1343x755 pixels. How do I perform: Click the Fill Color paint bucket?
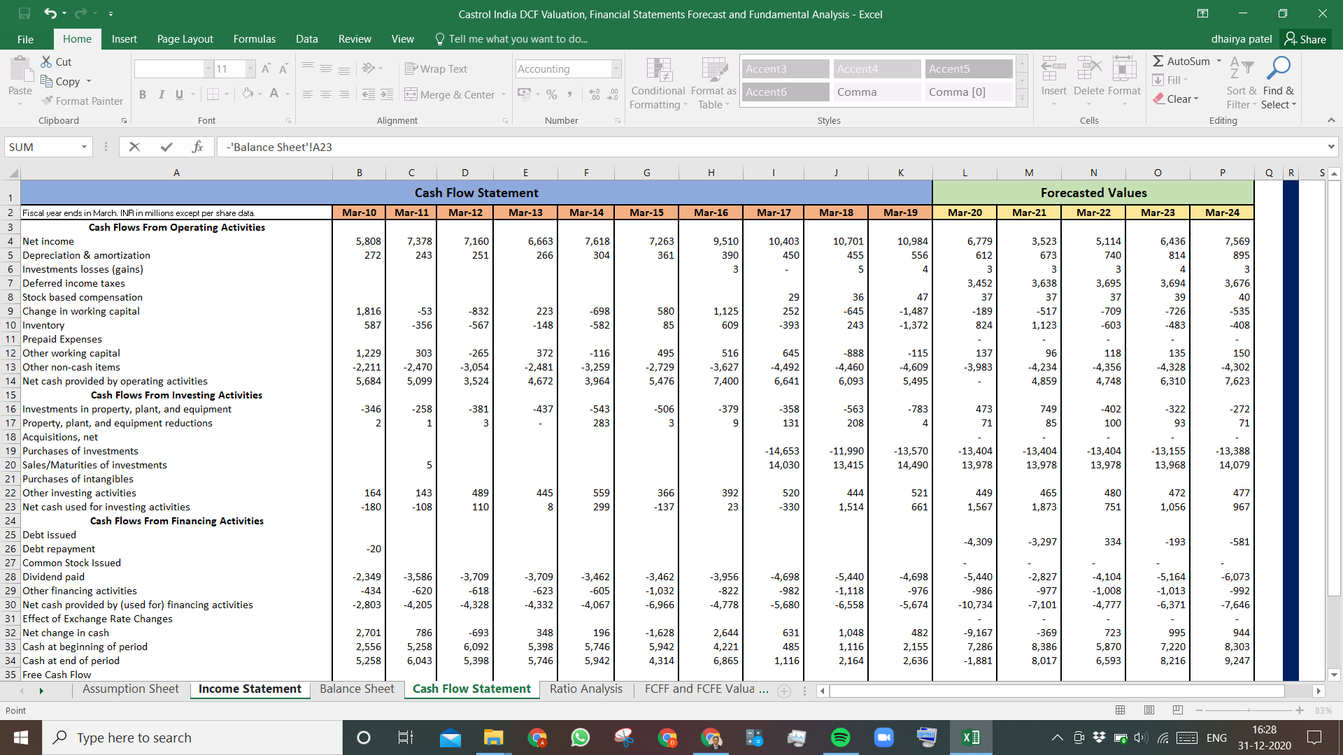(x=248, y=94)
